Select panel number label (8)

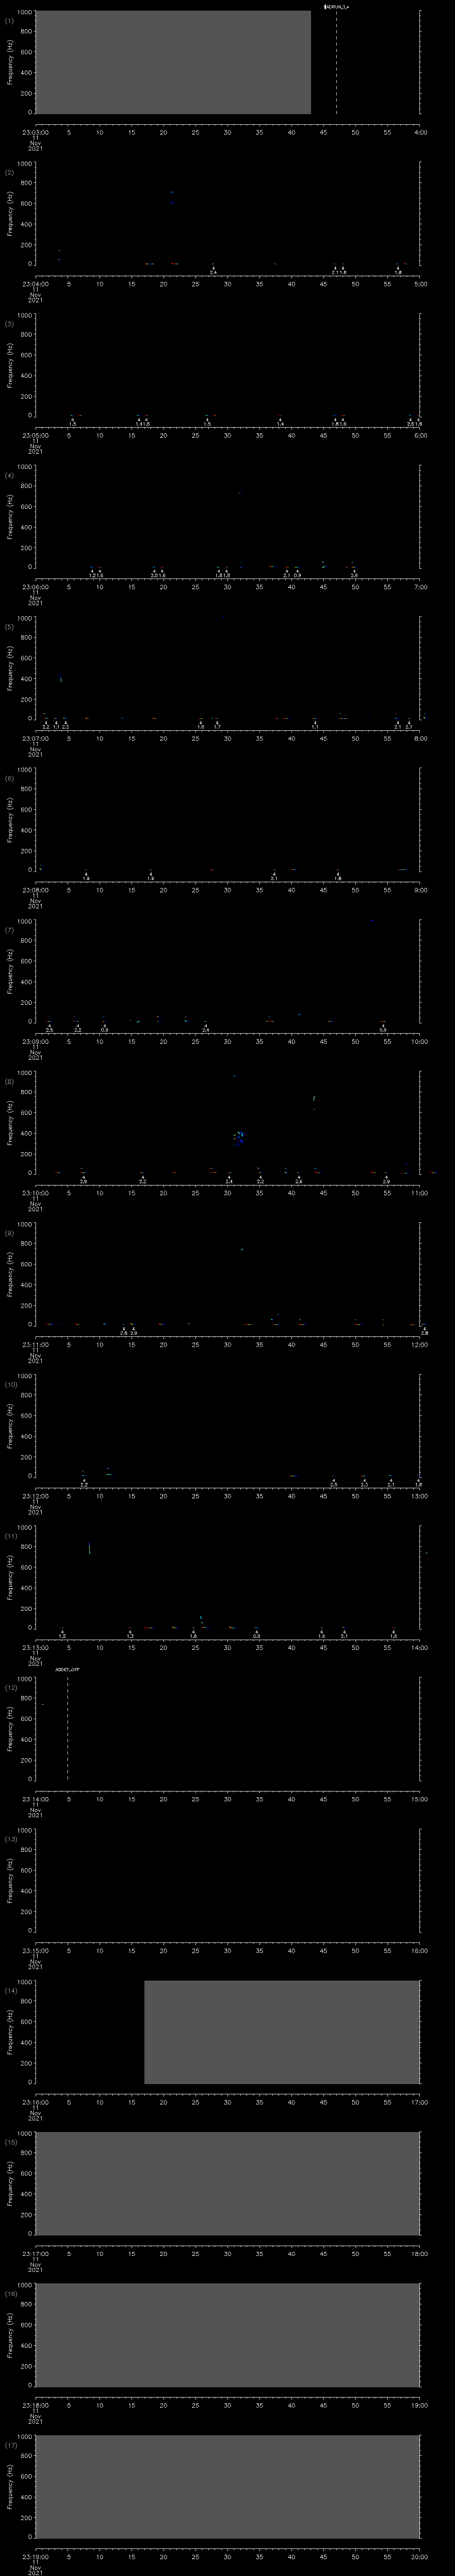click(x=9, y=1081)
